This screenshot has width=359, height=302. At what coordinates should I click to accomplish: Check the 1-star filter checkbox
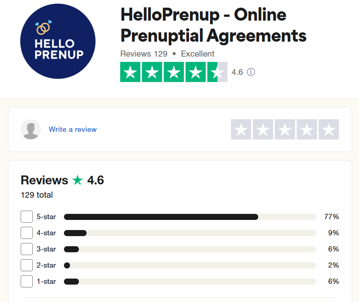[x=27, y=281]
